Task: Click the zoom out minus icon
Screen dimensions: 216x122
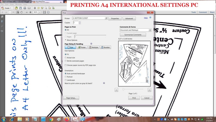Action: tap(27, 12)
